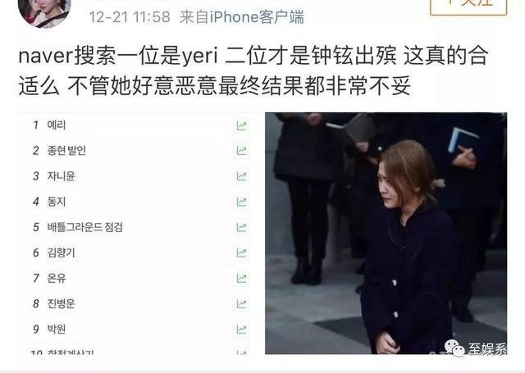
Task: Tap the trend chart icon beside 동지
Action: [x=241, y=202]
